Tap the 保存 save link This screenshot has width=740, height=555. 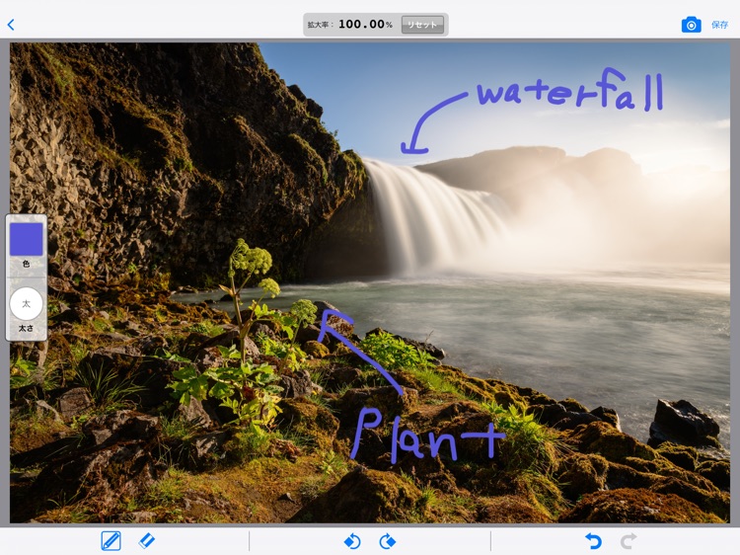click(719, 25)
